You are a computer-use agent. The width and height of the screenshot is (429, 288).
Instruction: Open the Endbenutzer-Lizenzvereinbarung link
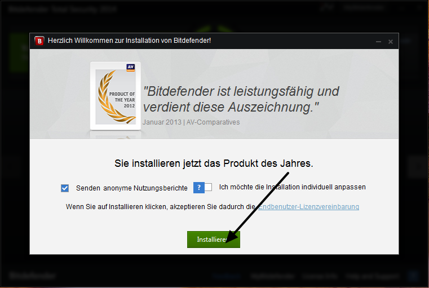pyautogui.click(x=308, y=206)
